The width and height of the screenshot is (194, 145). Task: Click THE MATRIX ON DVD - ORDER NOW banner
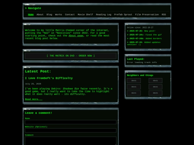pos(70,56)
